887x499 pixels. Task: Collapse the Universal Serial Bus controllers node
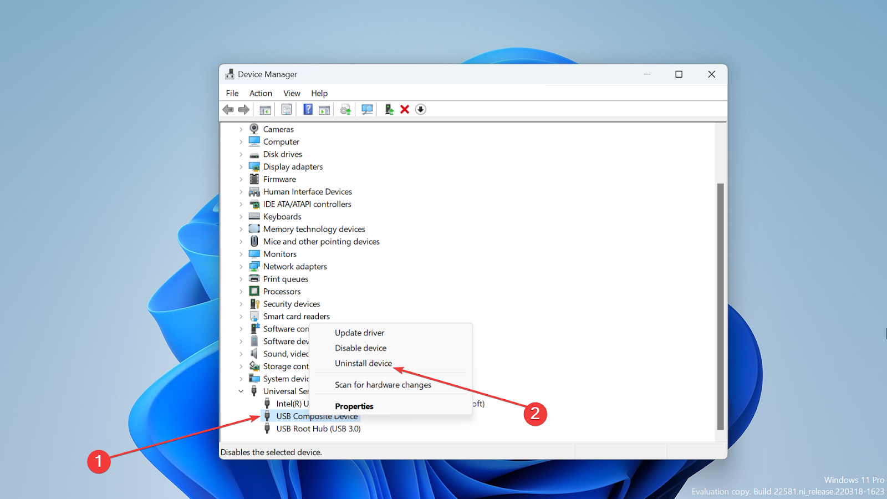click(x=241, y=391)
